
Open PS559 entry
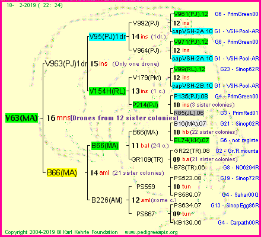146,187
